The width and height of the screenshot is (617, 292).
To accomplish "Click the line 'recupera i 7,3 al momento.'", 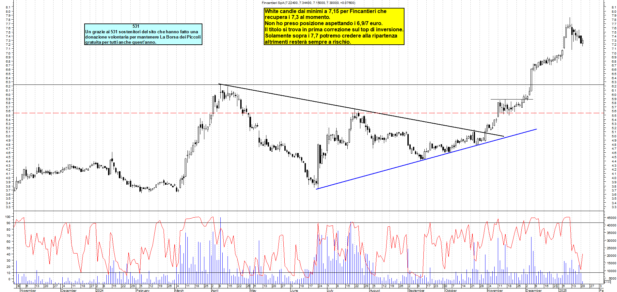I will (x=297, y=17).
